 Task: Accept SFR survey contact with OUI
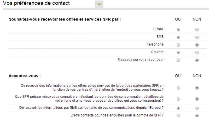178,115
